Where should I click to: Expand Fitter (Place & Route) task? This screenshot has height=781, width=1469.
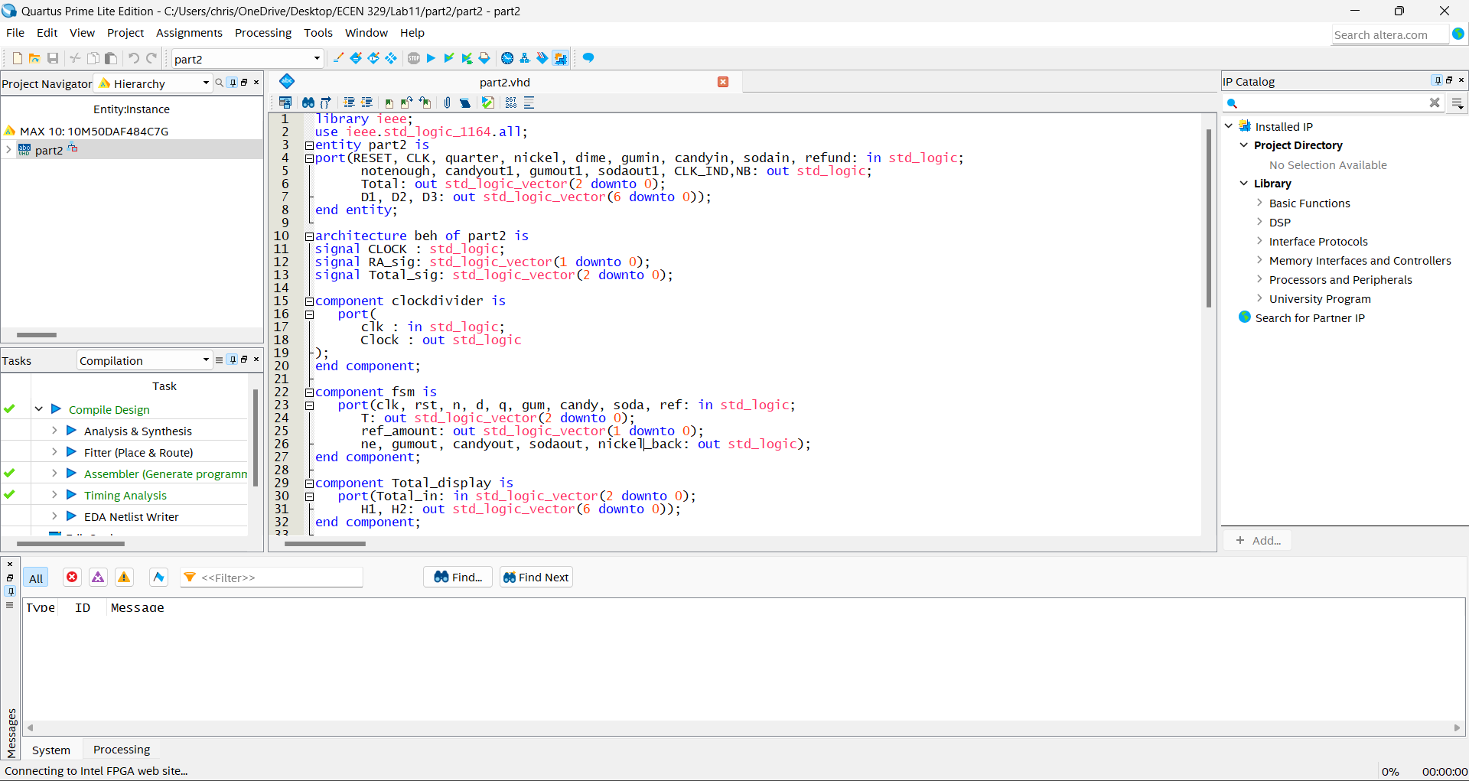point(54,452)
